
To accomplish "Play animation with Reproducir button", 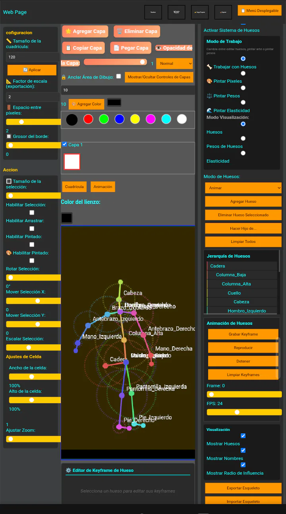I will pos(243,348).
